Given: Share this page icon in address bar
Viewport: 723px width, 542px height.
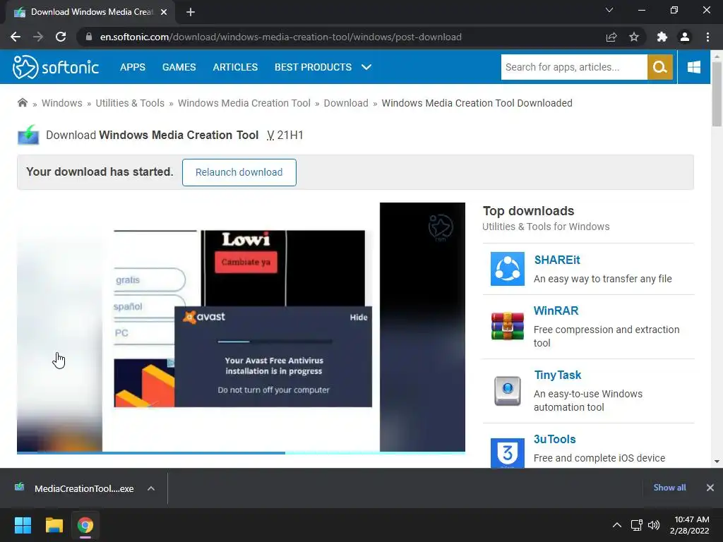Looking at the screenshot, I should tap(611, 37).
